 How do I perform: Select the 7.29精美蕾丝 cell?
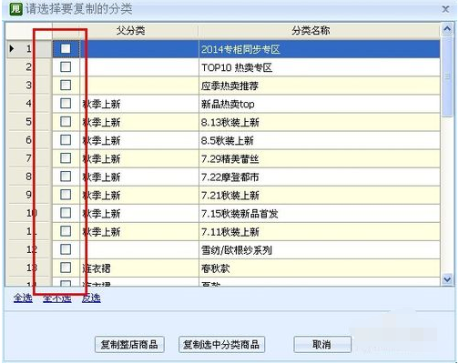coord(320,158)
